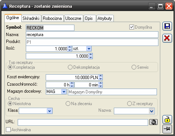This screenshot has width=175, height=136.
Task: Increase the hours value with up arrow
Action: pos(72,83)
